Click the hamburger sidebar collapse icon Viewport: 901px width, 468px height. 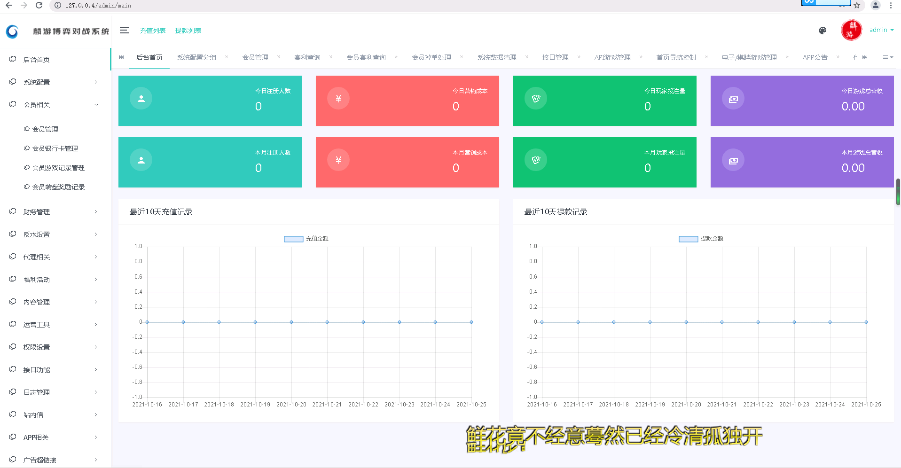point(124,30)
